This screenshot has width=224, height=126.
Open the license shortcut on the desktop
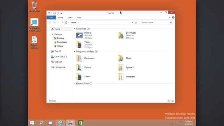pyautogui.click(x=34, y=42)
